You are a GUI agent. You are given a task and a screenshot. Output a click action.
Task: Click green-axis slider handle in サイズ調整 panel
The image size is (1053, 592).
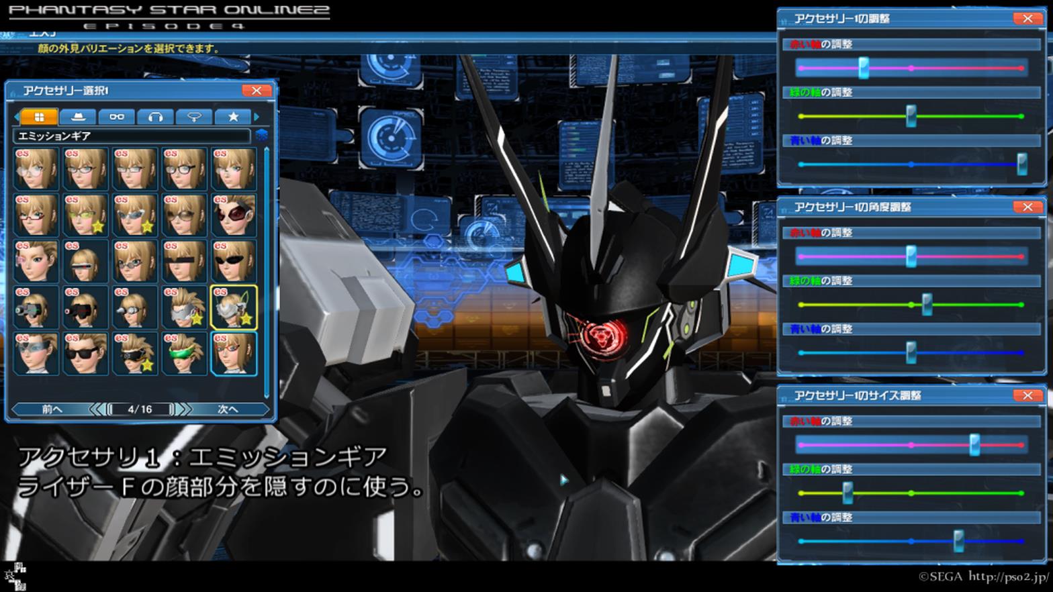point(848,493)
